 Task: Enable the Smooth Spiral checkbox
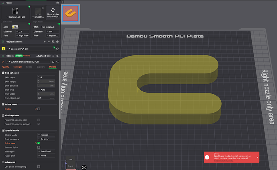pos(39,147)
